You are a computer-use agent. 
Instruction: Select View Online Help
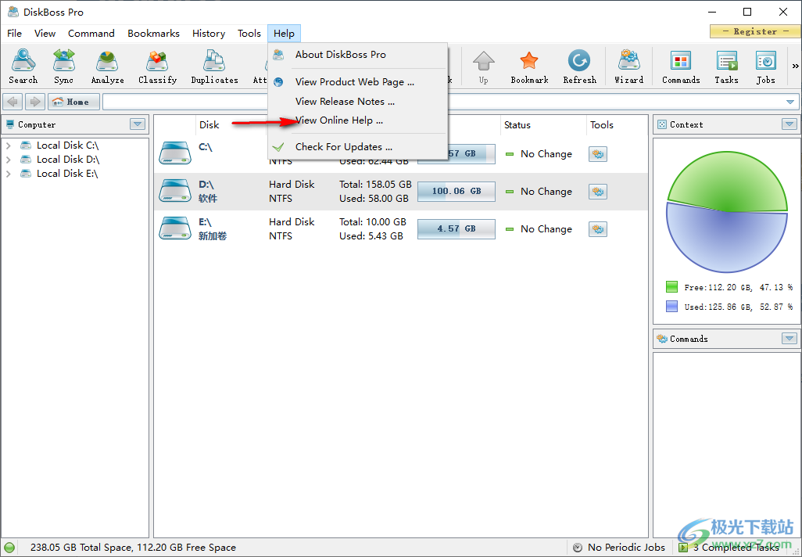tap(357, 120)
